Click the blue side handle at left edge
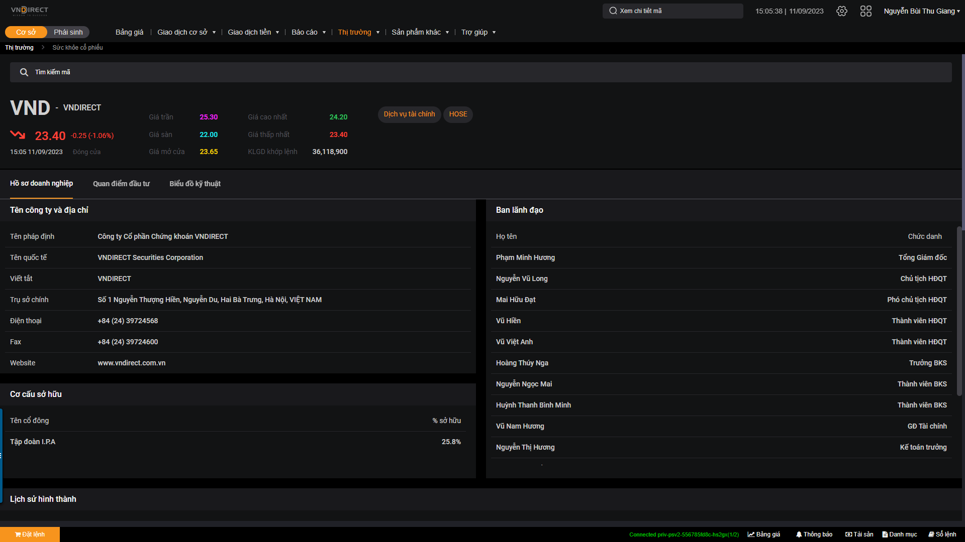965x542 pixels. click(x=1, y=456)
